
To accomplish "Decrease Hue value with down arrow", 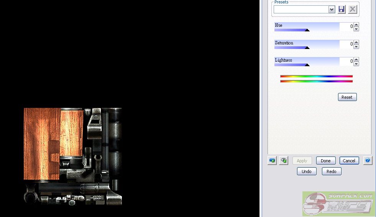I will coord(356,29).
